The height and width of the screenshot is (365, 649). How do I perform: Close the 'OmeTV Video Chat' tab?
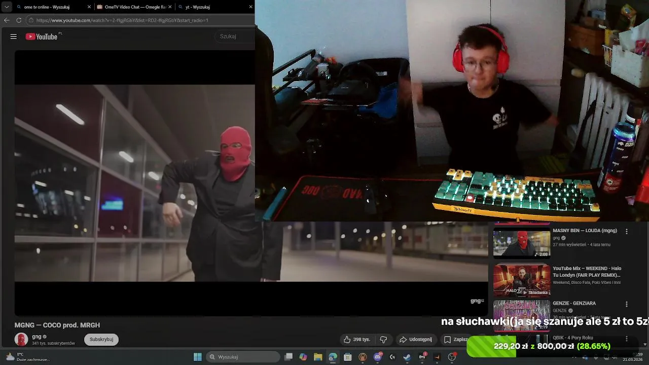tap(170, 7)
